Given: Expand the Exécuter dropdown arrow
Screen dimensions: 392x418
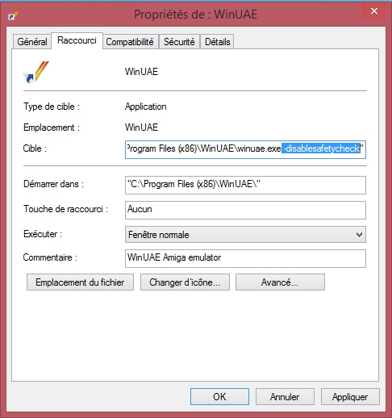Looking at the screenshot, I should pos(359,235).
